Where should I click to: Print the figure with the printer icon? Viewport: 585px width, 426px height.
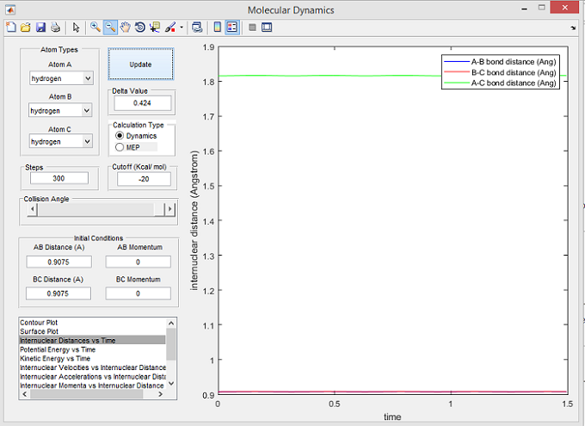55,27
